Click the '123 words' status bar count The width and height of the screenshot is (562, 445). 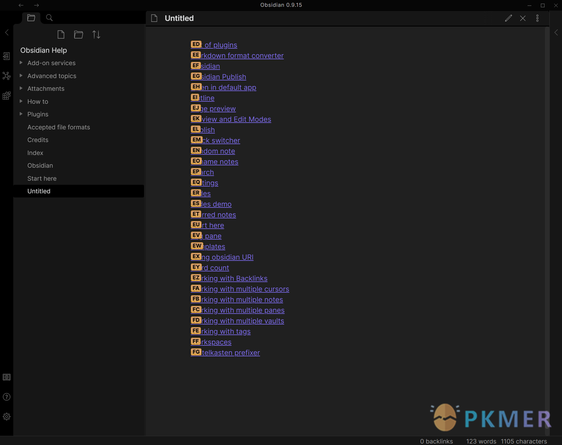click(481, 441)
